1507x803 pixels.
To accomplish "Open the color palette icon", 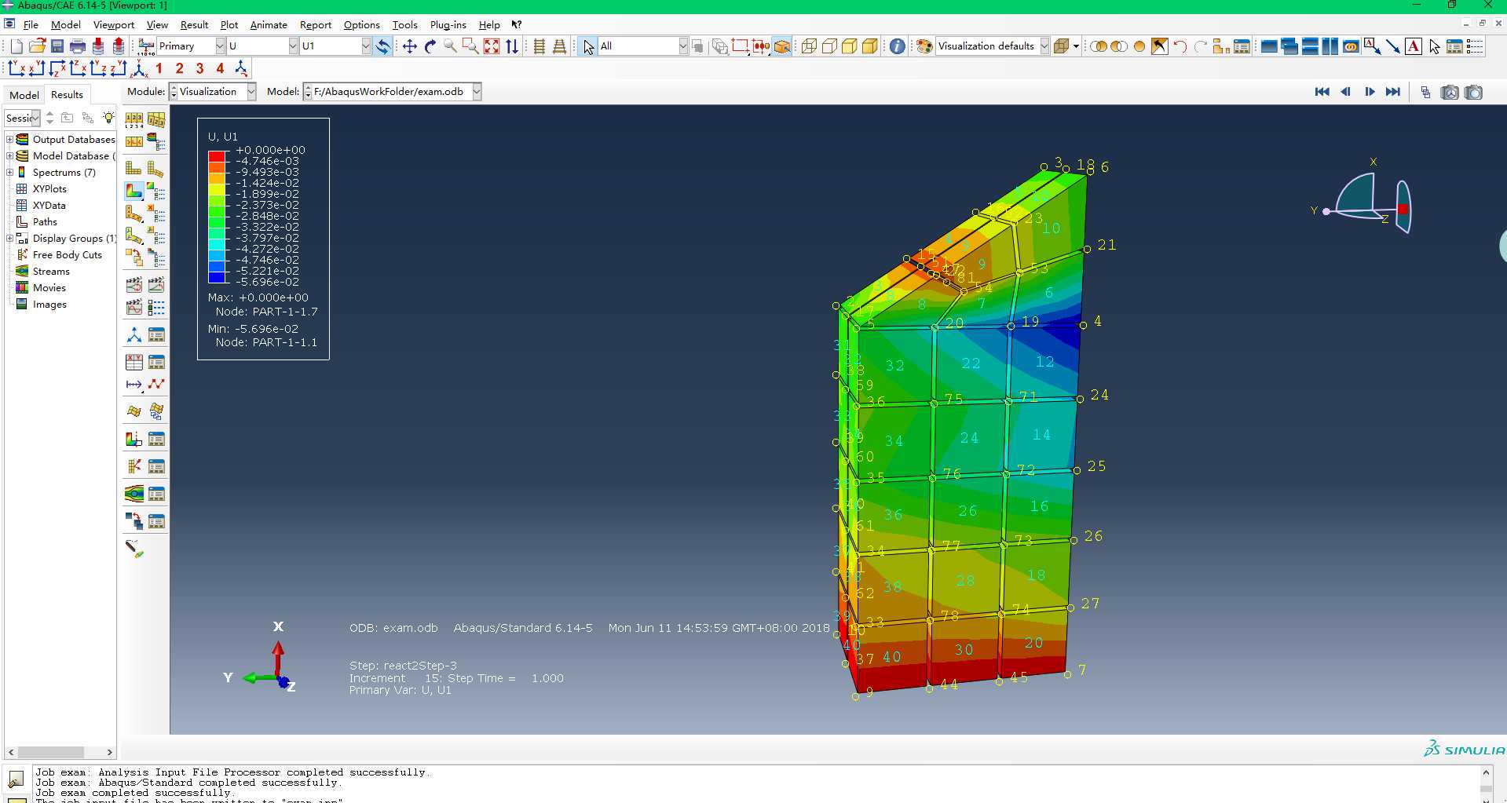I will (924, 46).
